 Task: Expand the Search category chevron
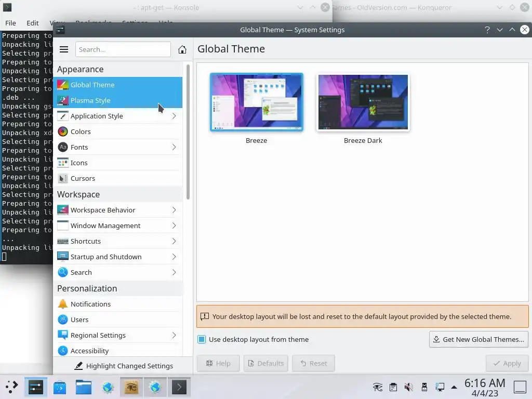point(174,272)
